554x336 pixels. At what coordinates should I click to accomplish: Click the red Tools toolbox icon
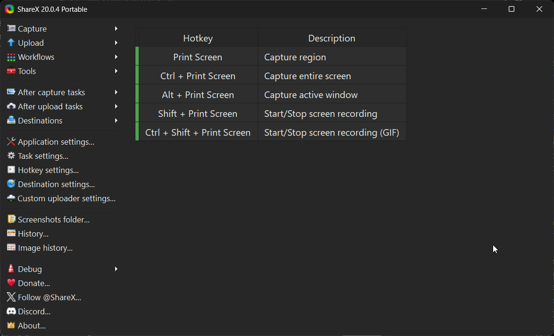click(11, 71)
